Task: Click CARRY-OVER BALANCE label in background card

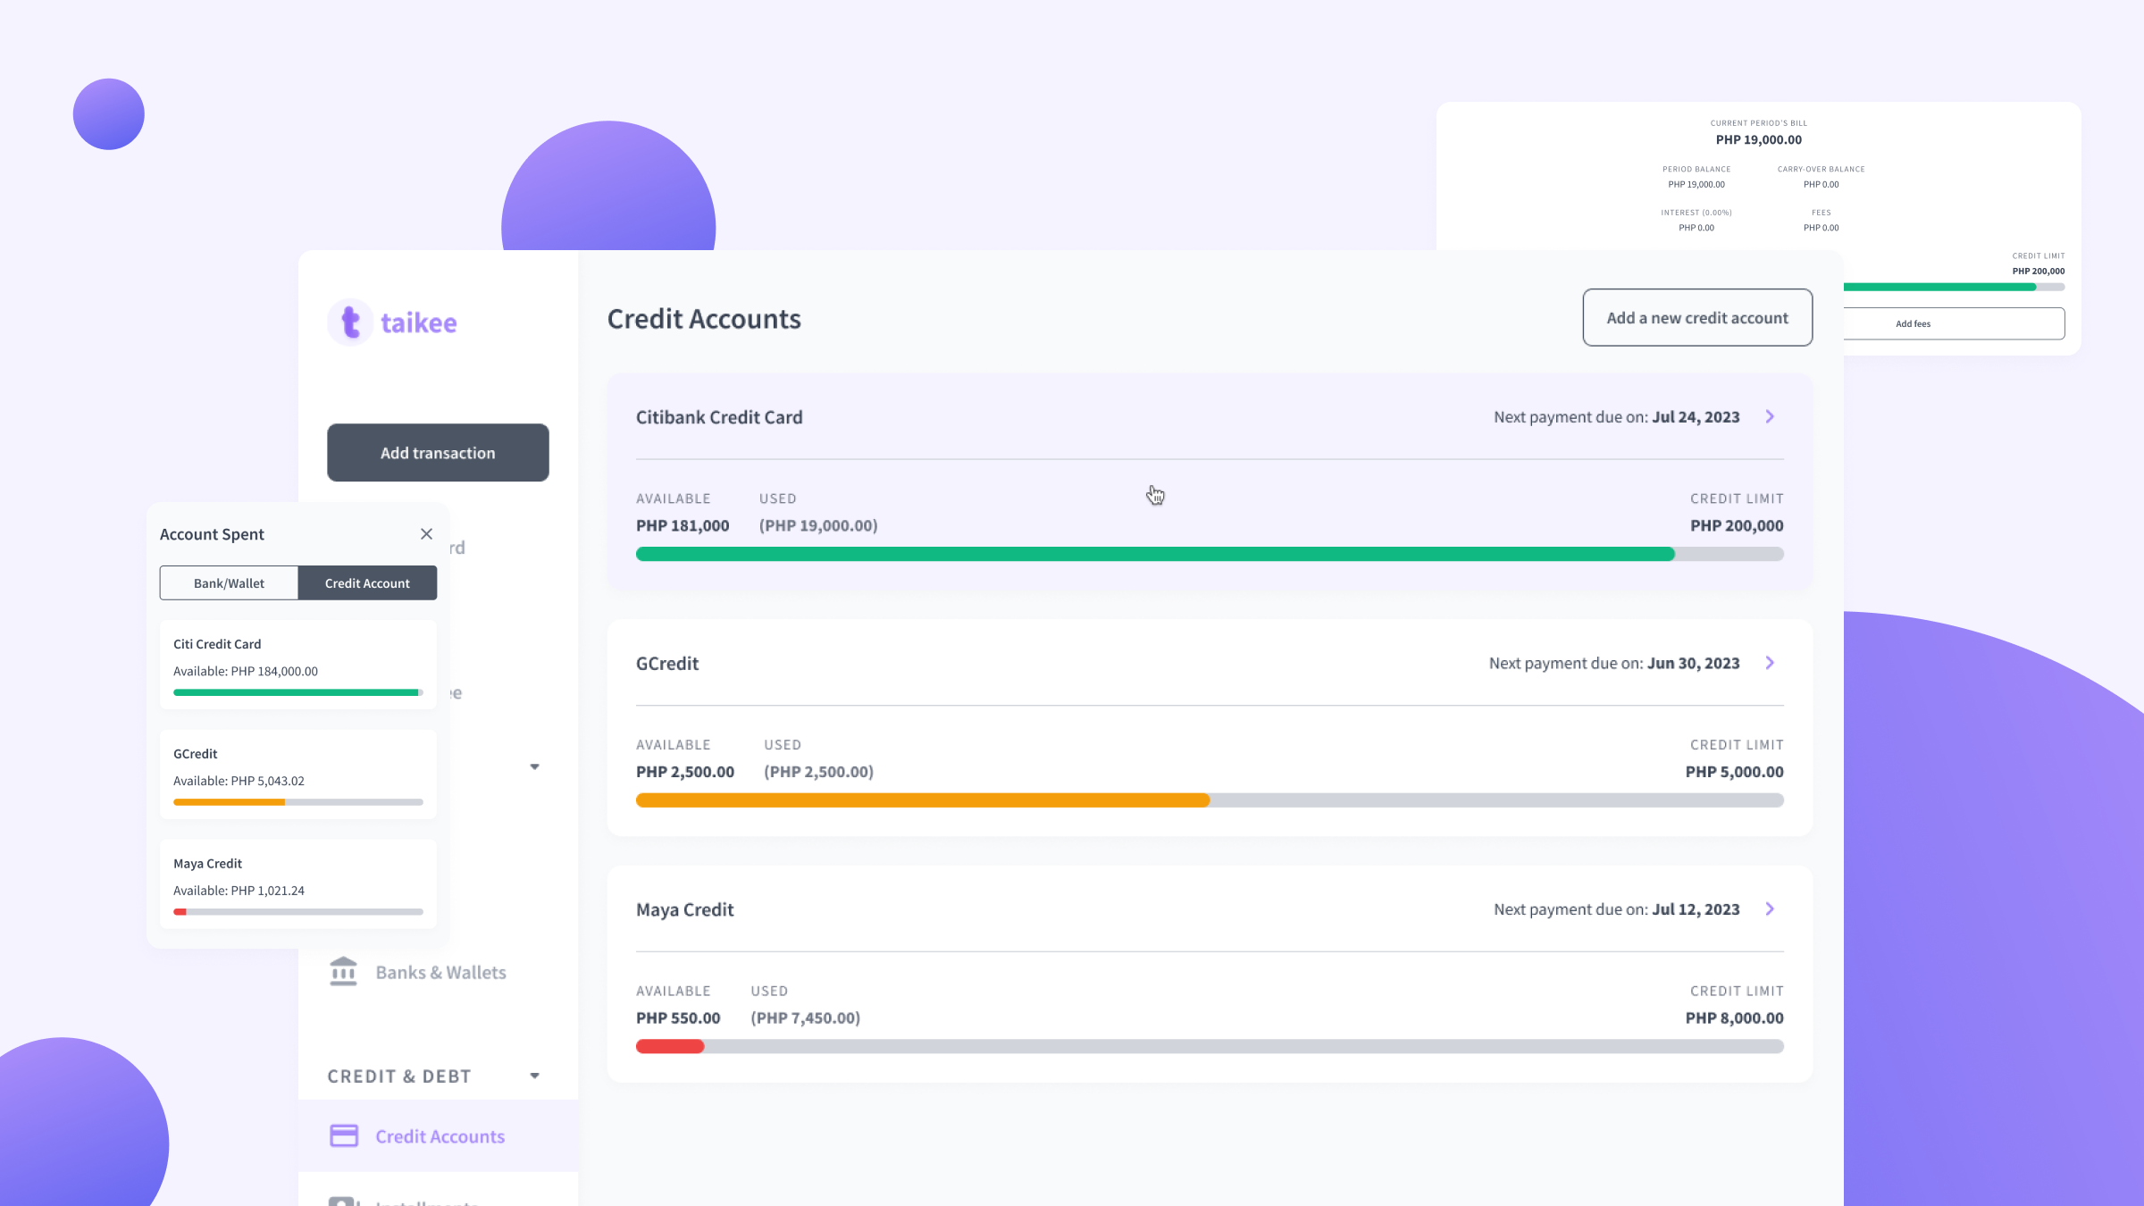Action: pos(1821,169)
